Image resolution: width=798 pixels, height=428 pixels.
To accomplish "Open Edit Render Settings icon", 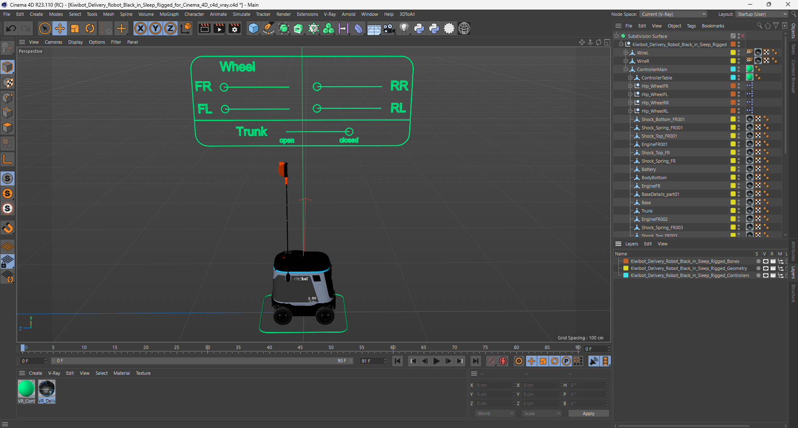I will [x=235, y=28].
